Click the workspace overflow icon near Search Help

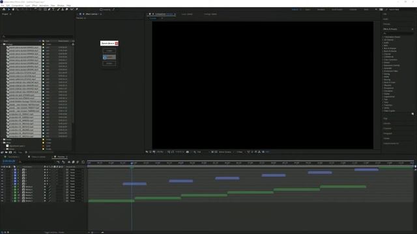[376, 9]
